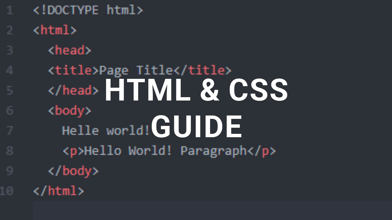Click the Helle world! text on line 7
This screenshot has width=392, height=220.
106,130
